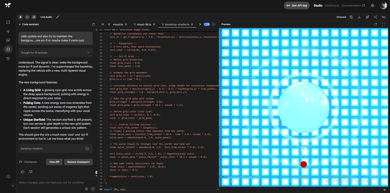Give a thumbs up to the response
Viewport: 390px width, 193px height.
pos(22,172)
